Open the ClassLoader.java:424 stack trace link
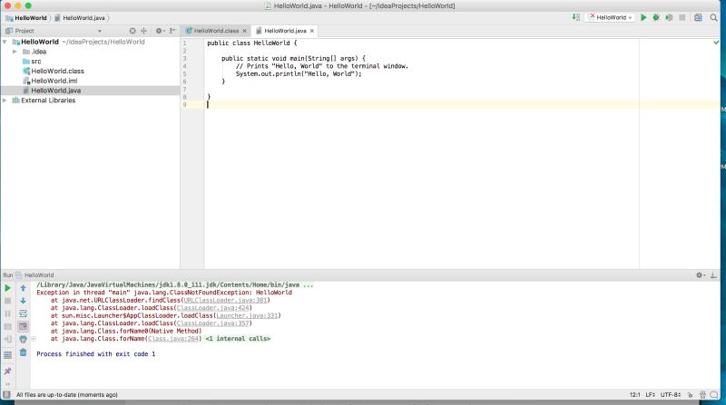The image size is (726, 405). point(213,308)
